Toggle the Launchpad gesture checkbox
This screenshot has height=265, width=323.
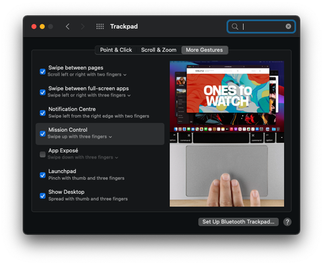tap(42, 175)
